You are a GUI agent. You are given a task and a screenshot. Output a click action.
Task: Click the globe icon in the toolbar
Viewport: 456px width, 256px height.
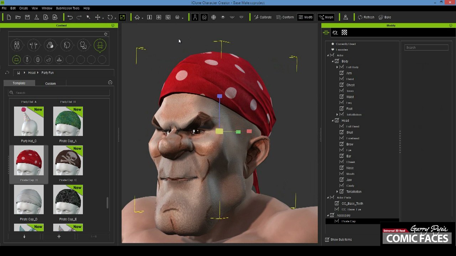[x=213, y=17]
